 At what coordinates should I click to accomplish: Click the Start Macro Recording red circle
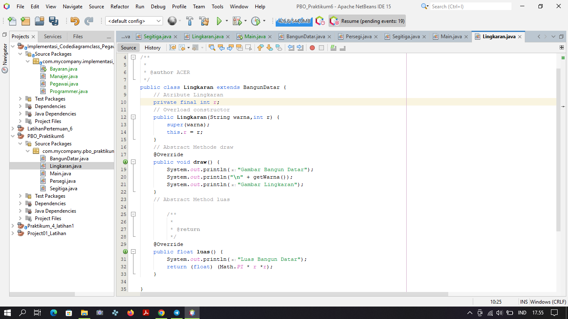coord(312,48)
